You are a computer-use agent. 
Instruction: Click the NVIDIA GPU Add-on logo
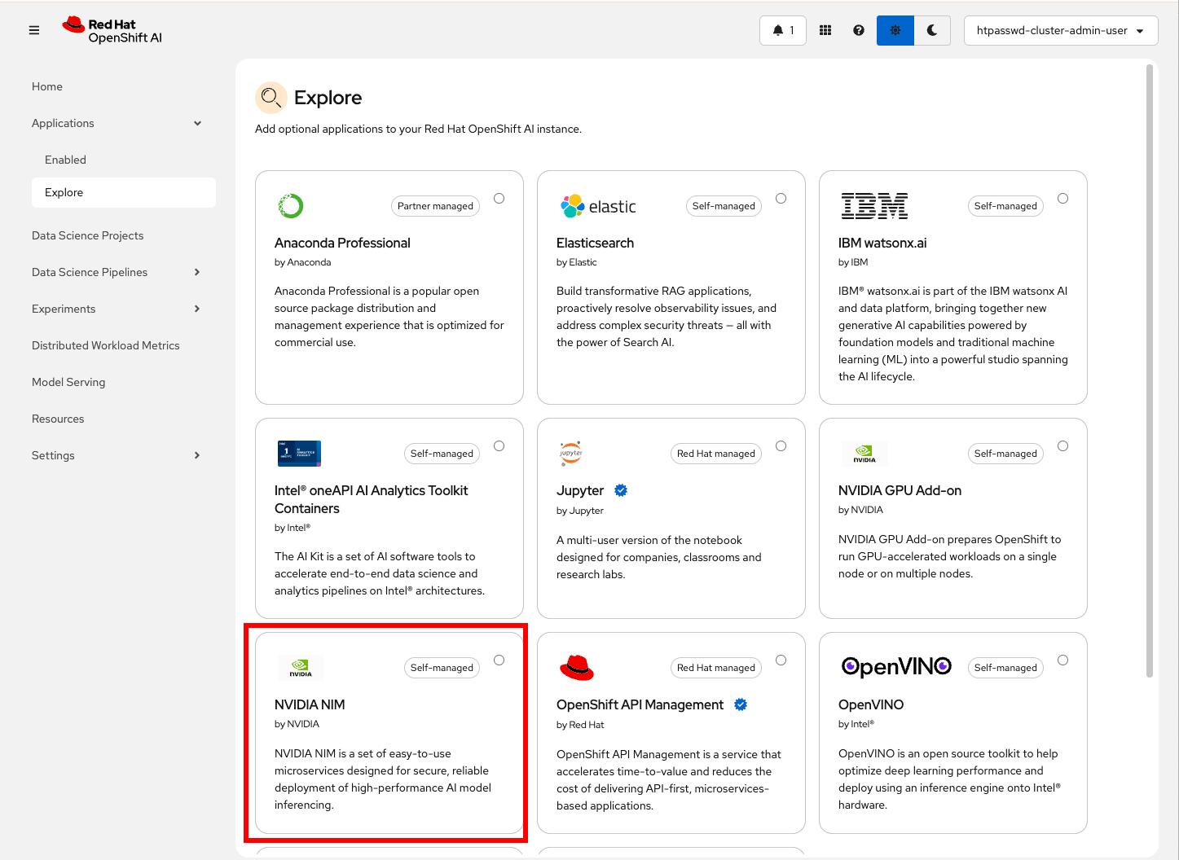click(864, 454)
